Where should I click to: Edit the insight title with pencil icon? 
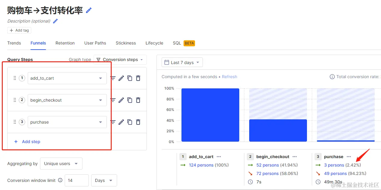pyautogui.click(x=88, y=10)
